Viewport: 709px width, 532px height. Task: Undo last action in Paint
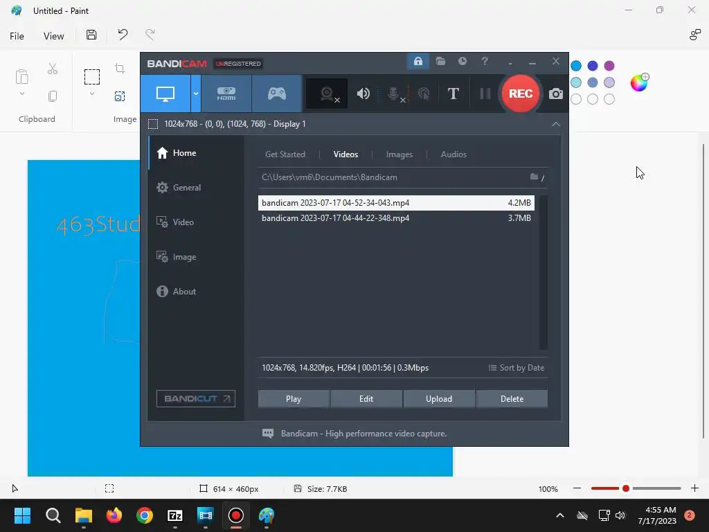coord(123,35)
